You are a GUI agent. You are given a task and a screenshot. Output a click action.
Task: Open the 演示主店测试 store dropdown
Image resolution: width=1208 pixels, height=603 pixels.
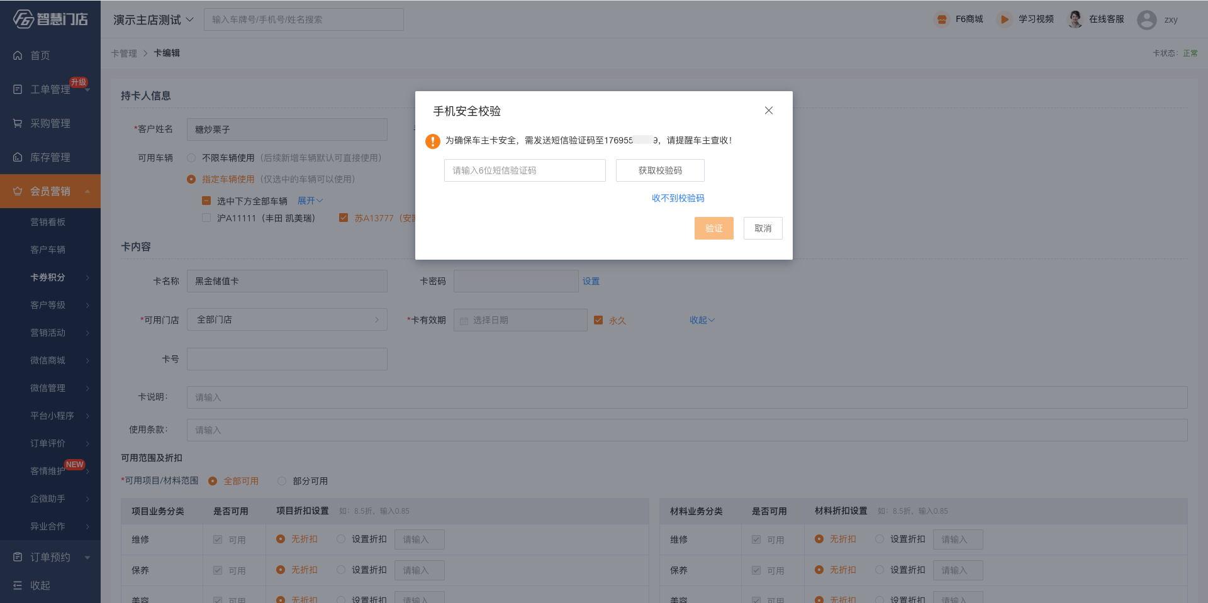click(x=154, y=20)
